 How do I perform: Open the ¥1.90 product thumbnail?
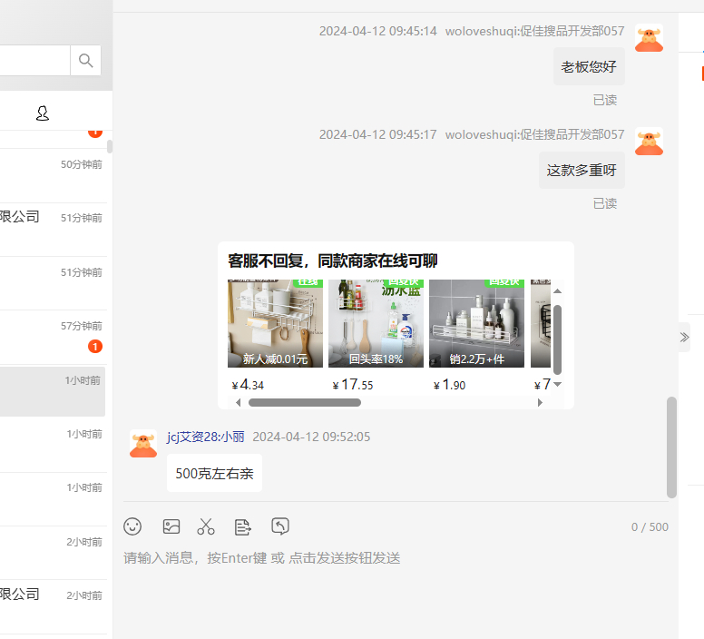click(x=476, y=323)
